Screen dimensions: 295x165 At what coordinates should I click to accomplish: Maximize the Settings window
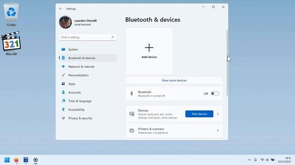click(x=213, y=7)
